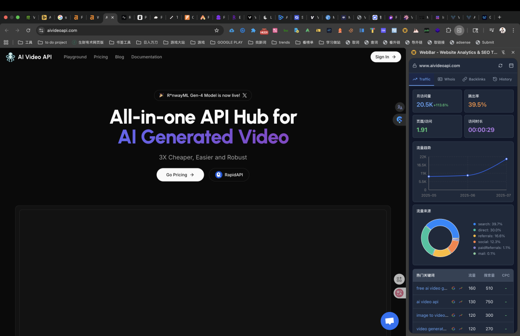Click the yellow W WebBar extension icon
This screenshot has height=336, width=520.
(x=404, y=30)
